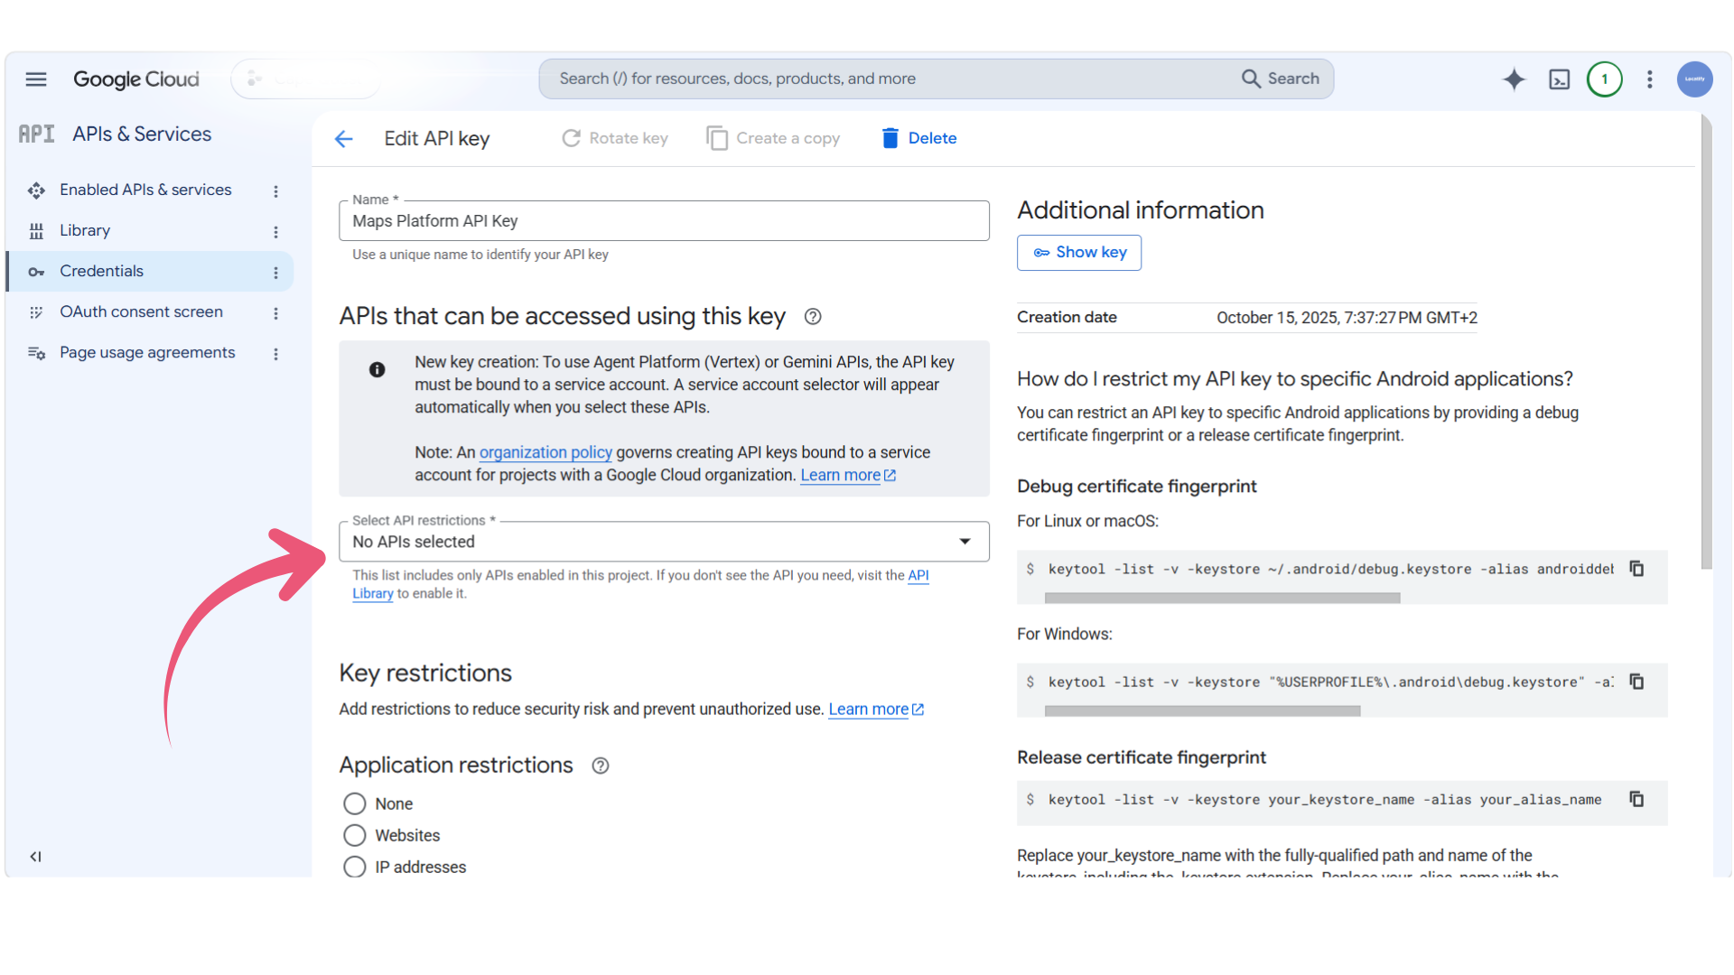The height and width of the screenshot is (975, 1734).
Task: Click the creation date value October 15, 2025
Action: coord(1347,318)
